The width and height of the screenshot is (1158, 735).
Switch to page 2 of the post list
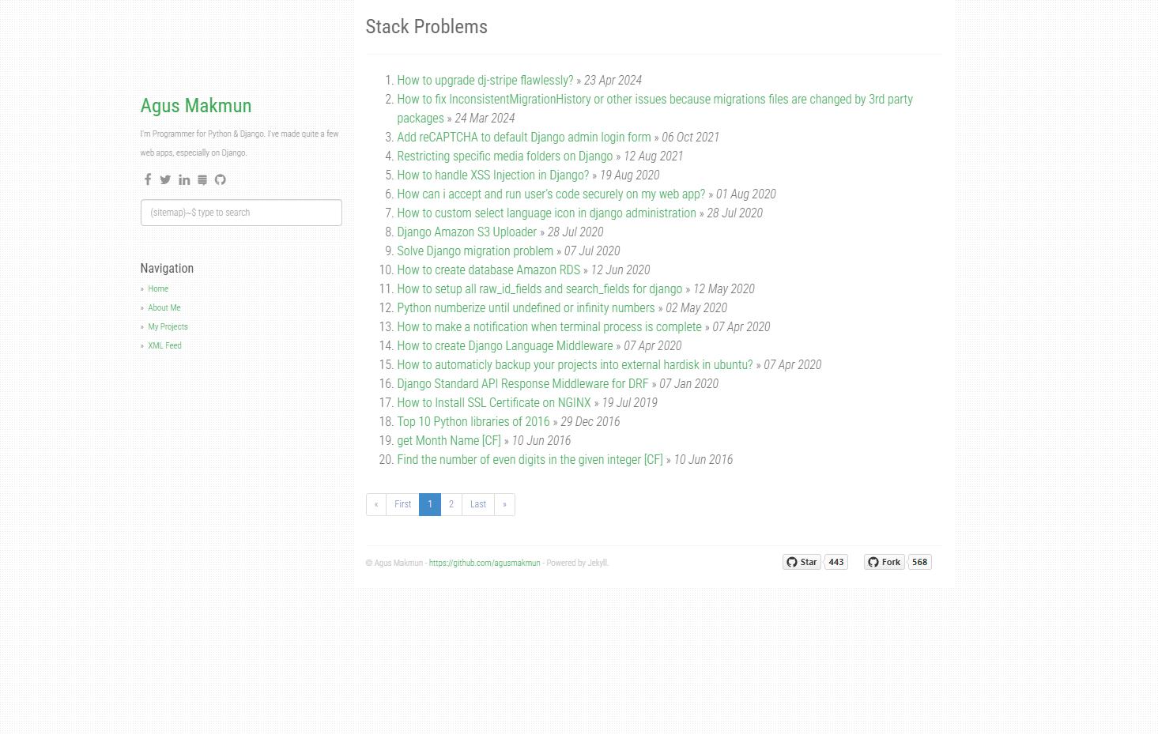tap(451, 504)
